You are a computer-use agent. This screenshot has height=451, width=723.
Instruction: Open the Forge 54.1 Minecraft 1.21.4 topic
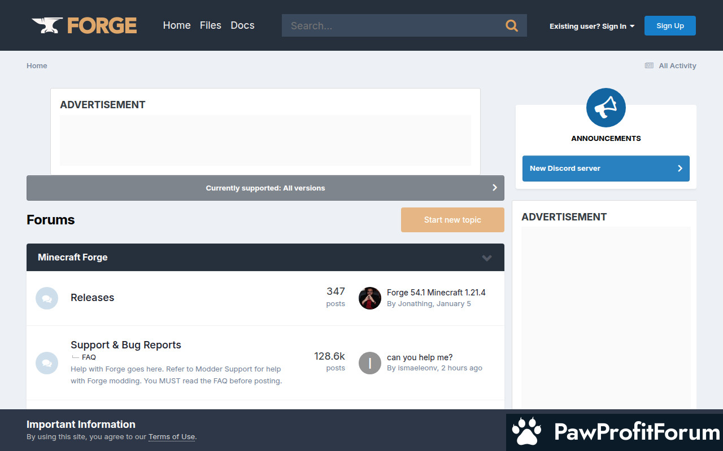[436, 293]
